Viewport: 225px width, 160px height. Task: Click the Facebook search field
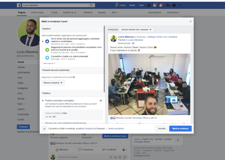click(x=55, y=5)
